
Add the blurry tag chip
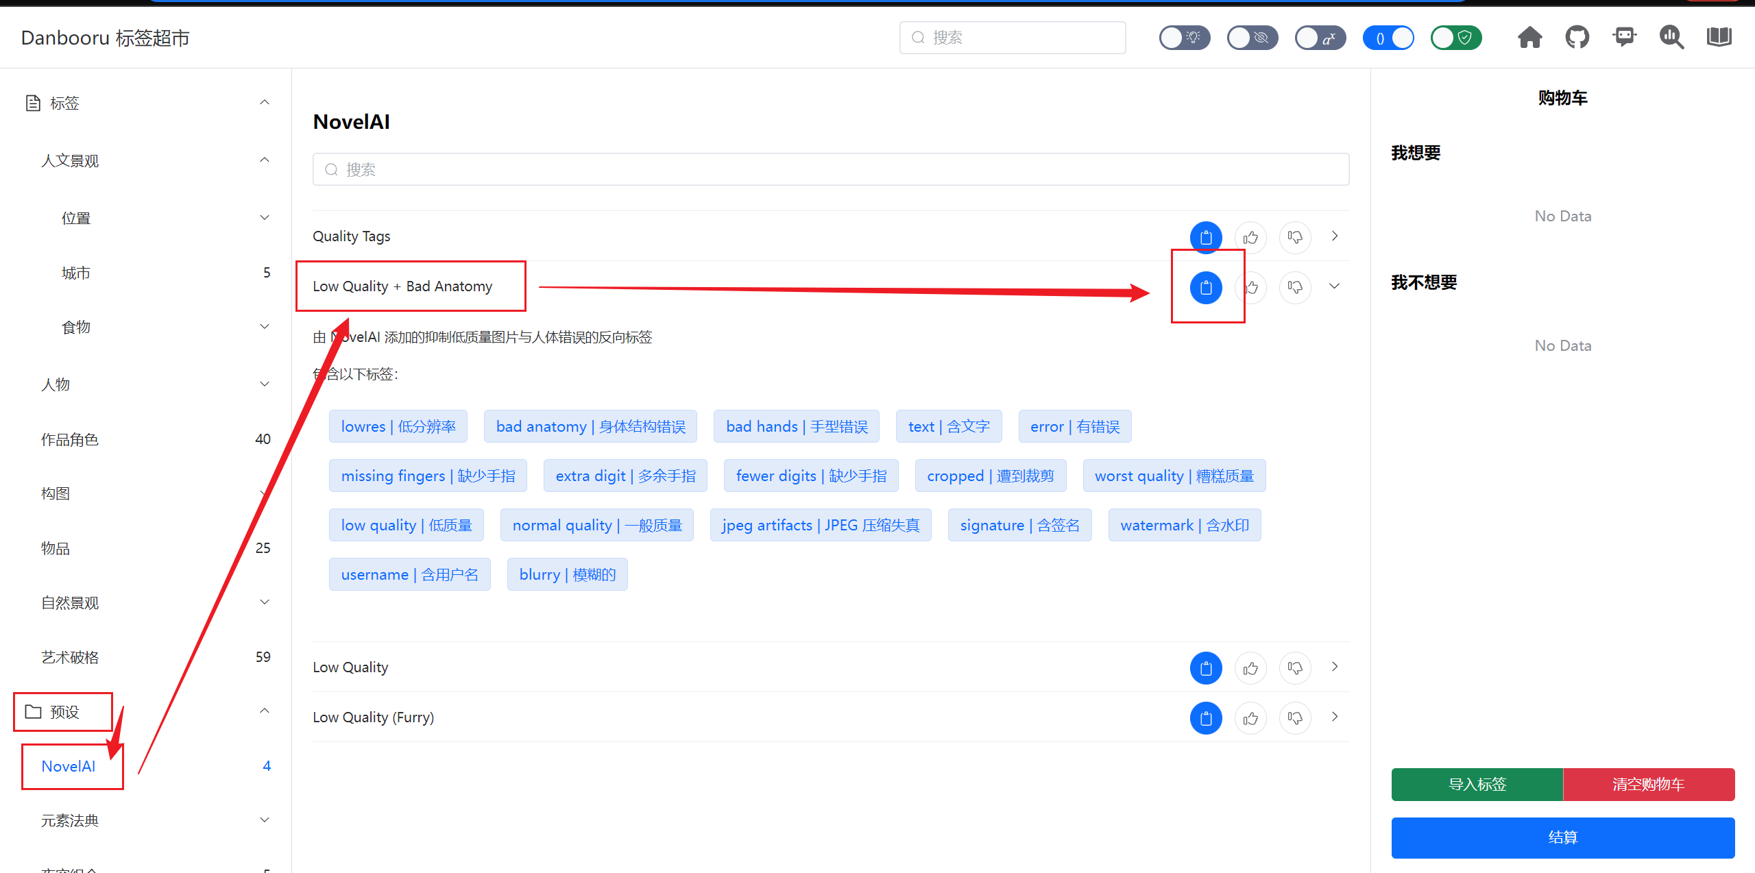click(568, 574)
